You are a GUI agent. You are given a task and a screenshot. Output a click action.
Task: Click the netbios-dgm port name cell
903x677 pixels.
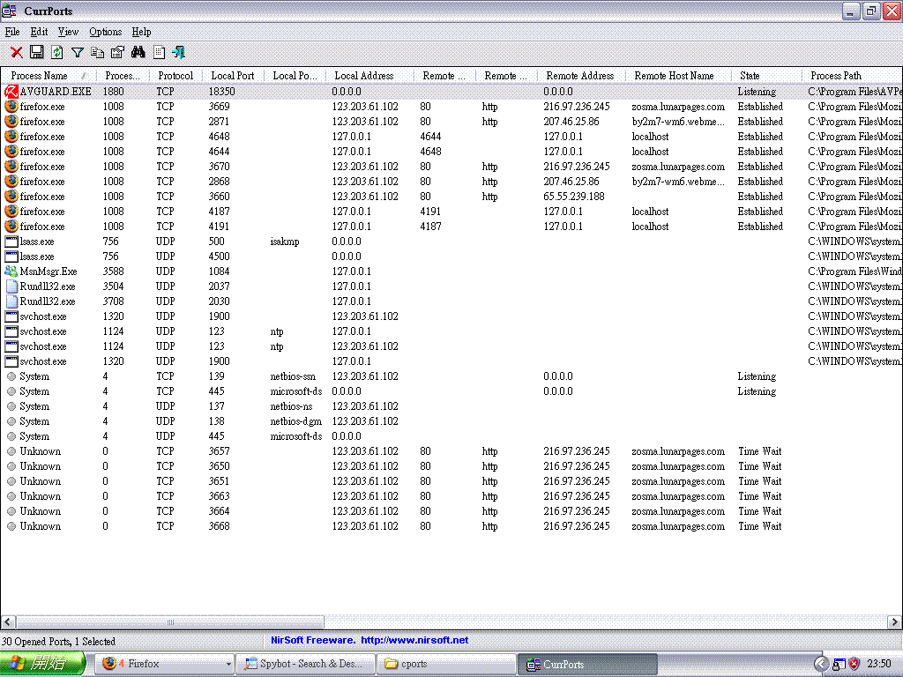[x=296, y=420]
